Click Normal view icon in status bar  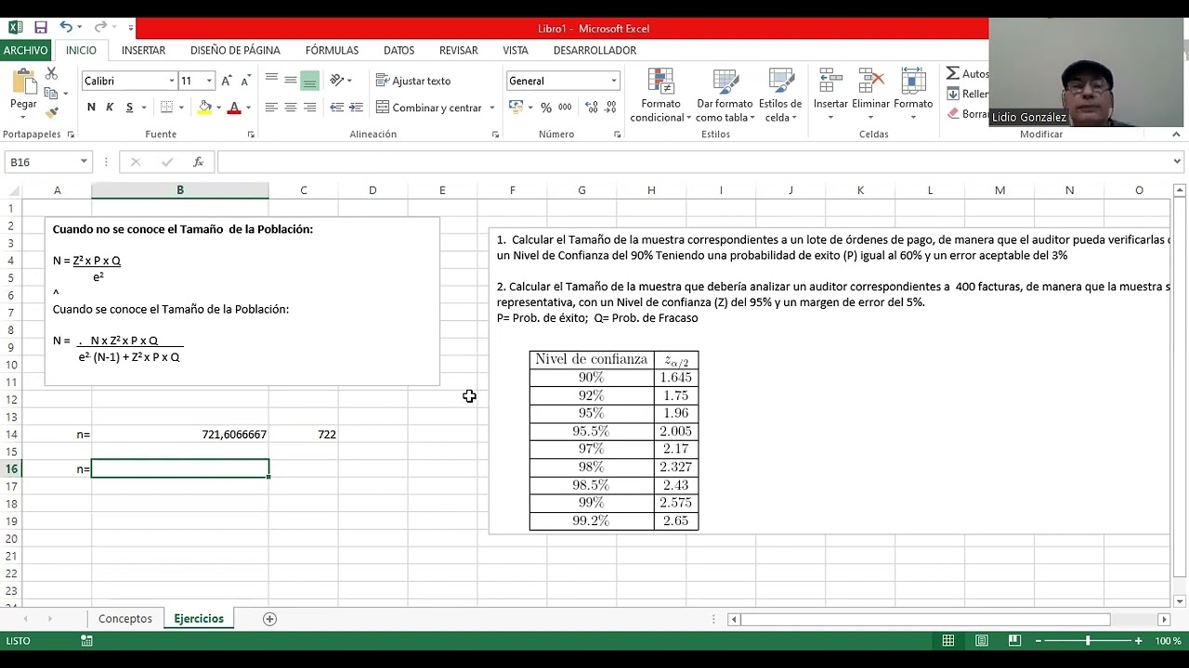948,641
